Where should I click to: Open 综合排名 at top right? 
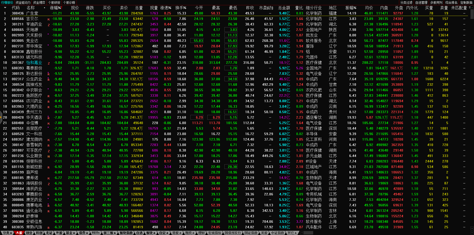point(451,2)
